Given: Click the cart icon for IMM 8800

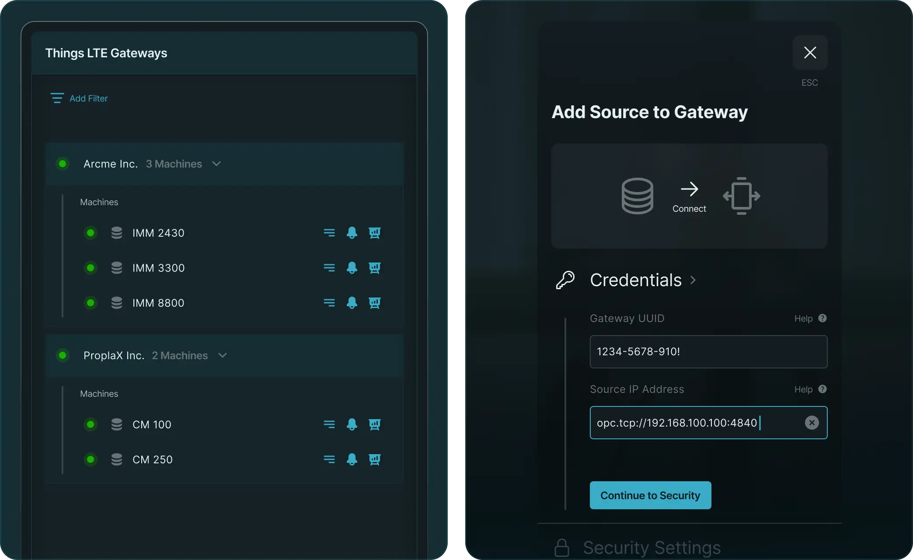Looking at the screenshot, I should (x=374, y=303).
